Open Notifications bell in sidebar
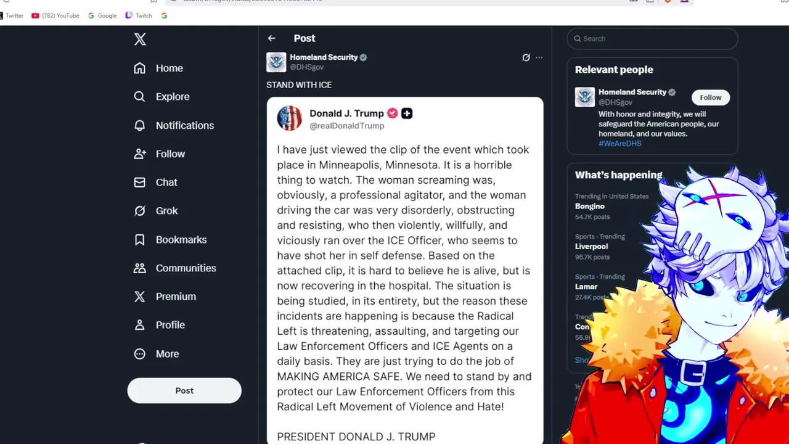 [140, 125]
